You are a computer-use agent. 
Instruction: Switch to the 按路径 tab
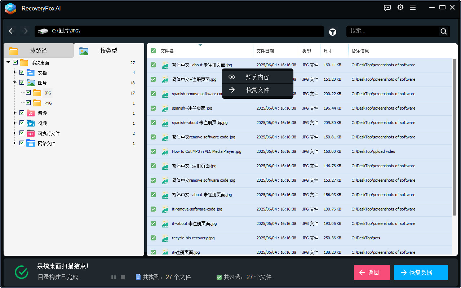pyautogui.click(x=38, y=50)
